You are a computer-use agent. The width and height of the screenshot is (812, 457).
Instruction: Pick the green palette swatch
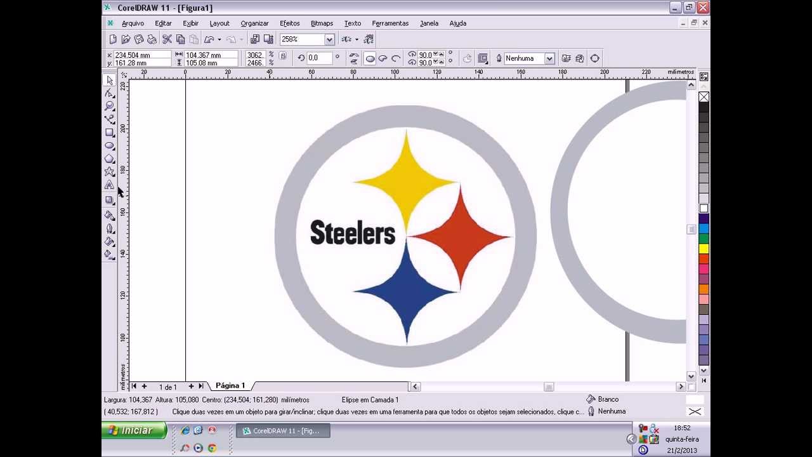pos(704,239)
